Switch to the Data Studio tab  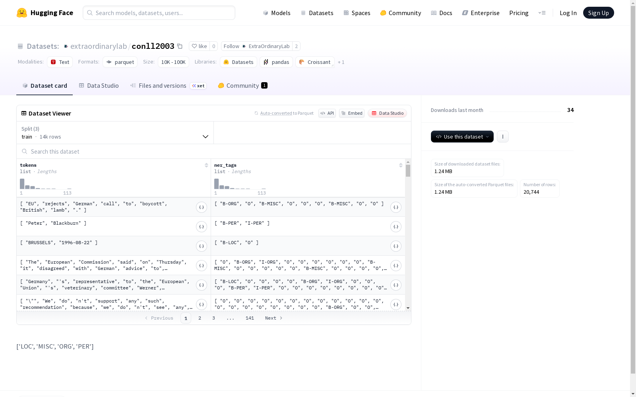[99, 85]
